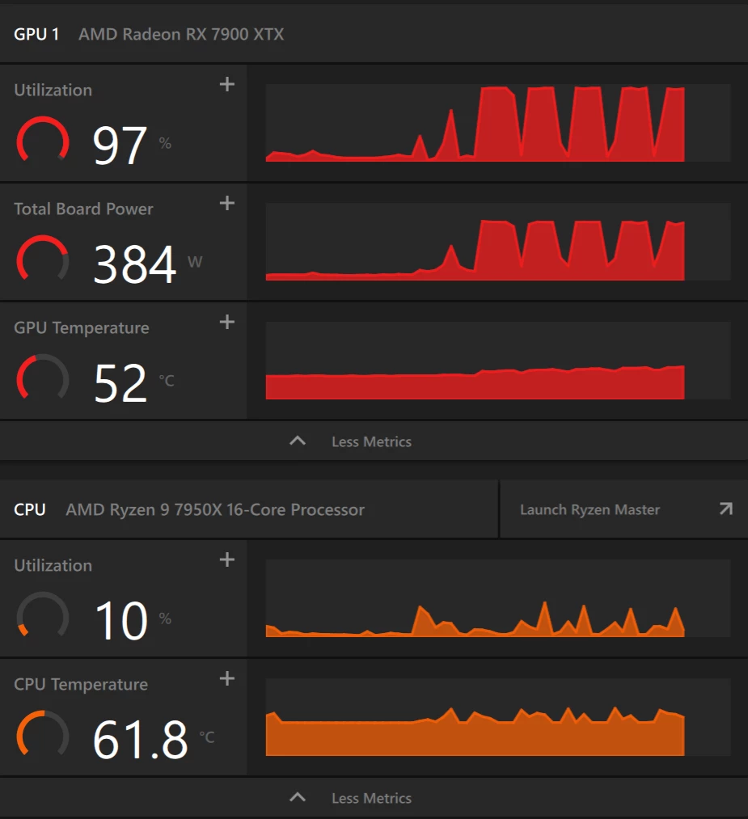This screenshot has width=748, height=819.
Task: Click the GPU 1 header label
Action: click(x=36, y=35)
